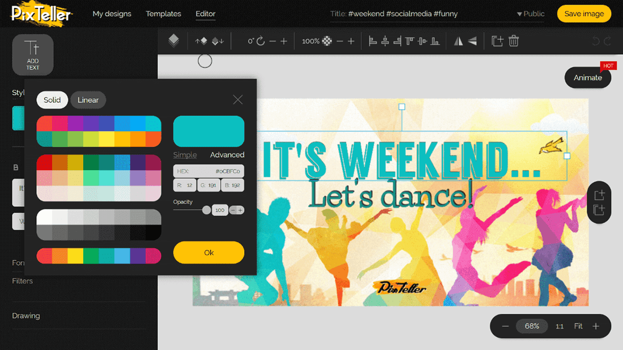Open the Templates menu
Screen dimensions: 623x350
coord(163,14)
